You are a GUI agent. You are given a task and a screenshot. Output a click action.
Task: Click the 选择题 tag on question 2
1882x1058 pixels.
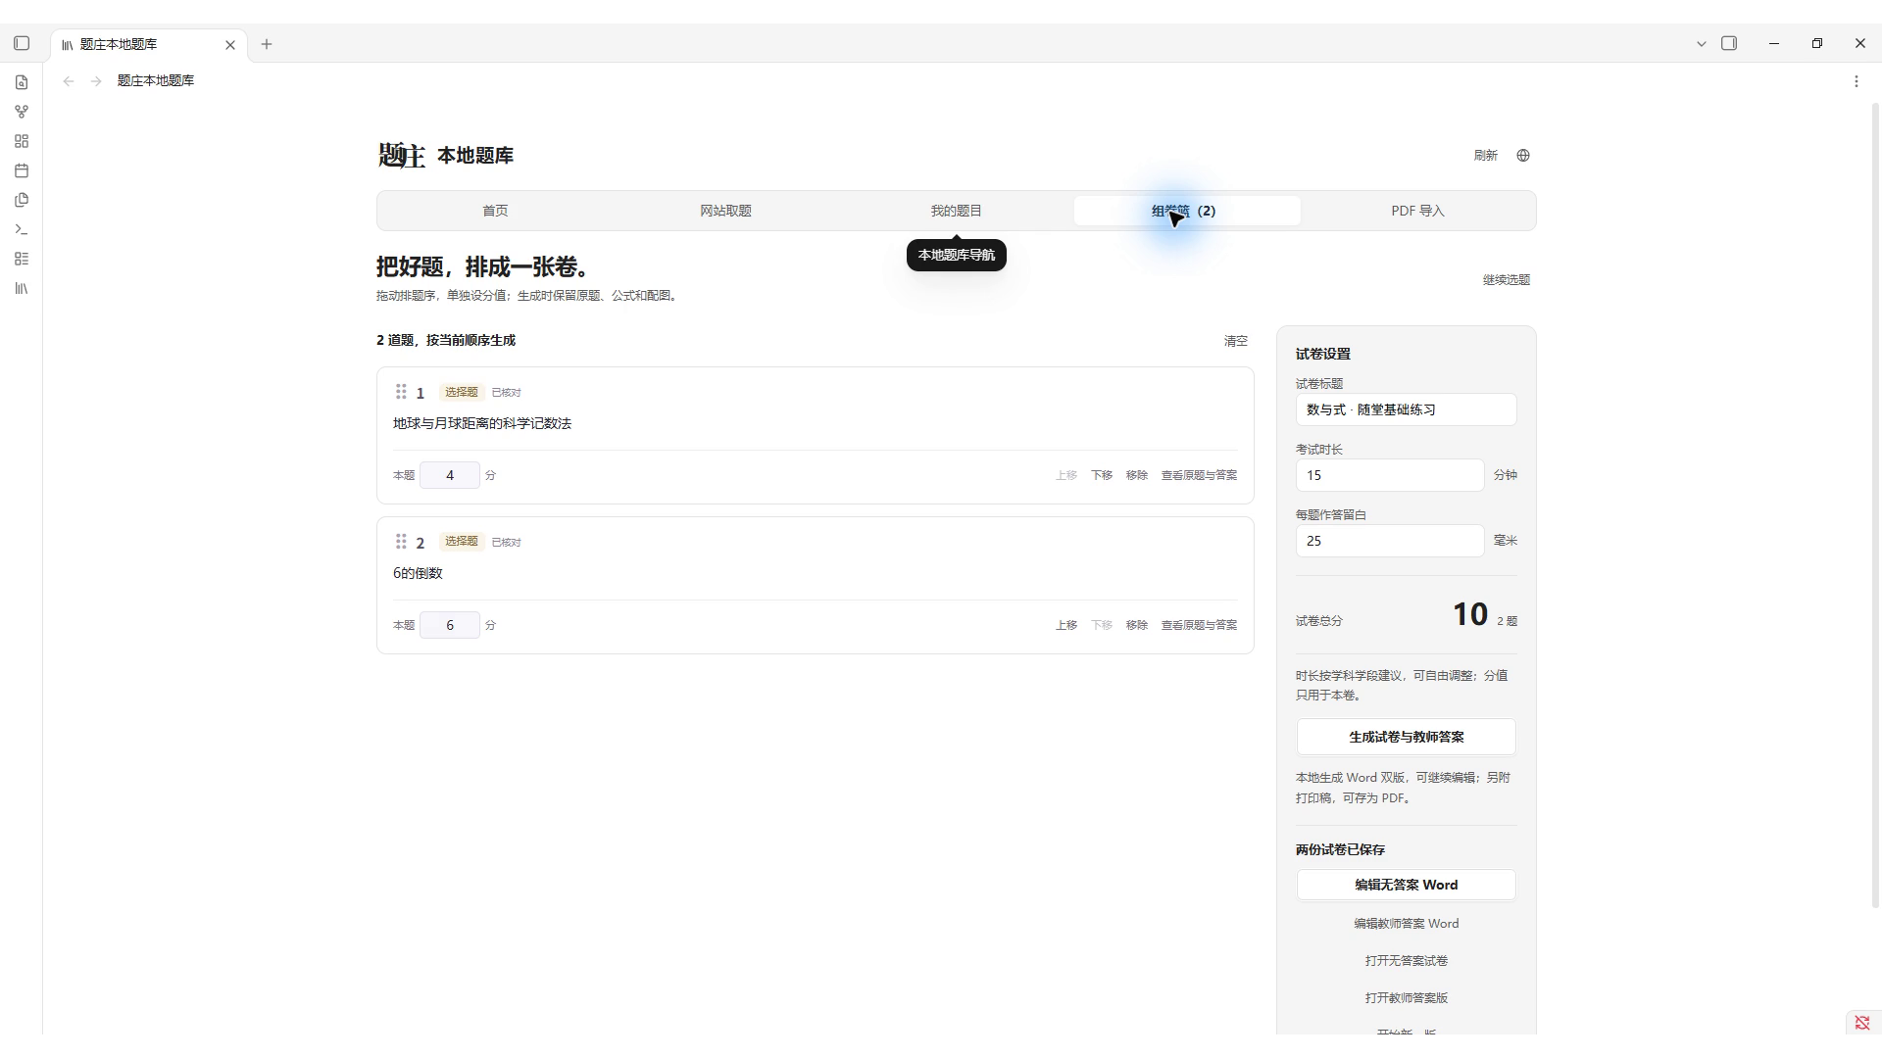coord(462,542)
